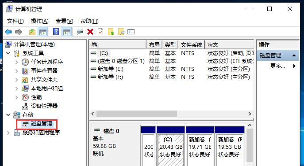Select the (C:) 20.43 GB partition block

171,147
